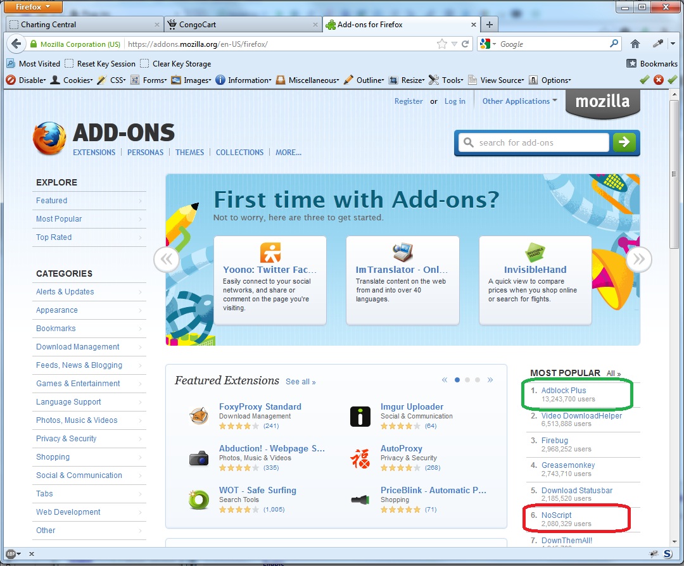Close the CongoCart tab
684x566 pixels.
(315, 25)
